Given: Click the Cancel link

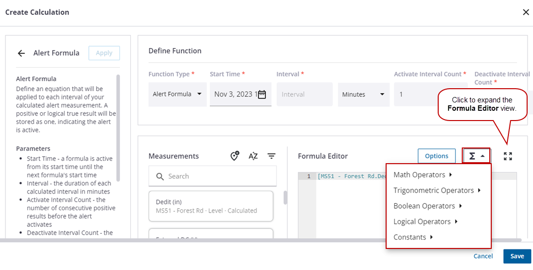Looking at the screenshot, I should [x=483, y=256].
